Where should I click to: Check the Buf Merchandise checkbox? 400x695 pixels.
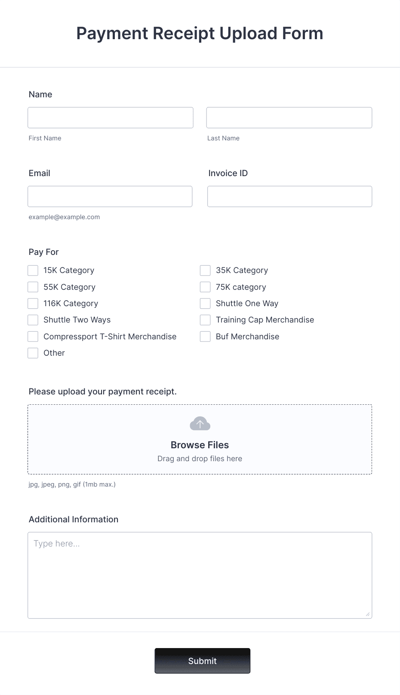[205, 336]
